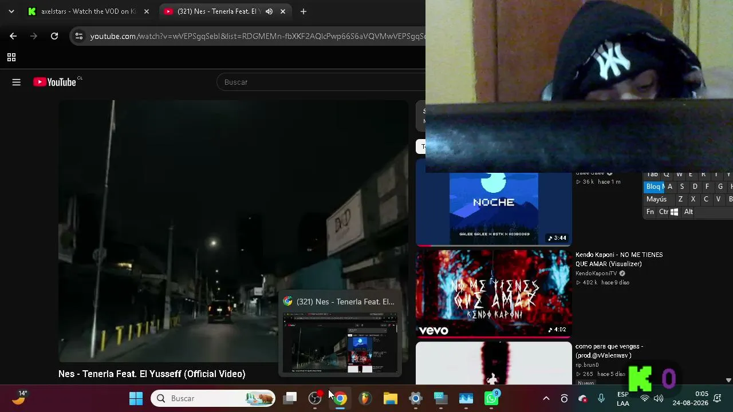
Task: Open the Photos app taskbar icon
Action: tap(466, 398)
